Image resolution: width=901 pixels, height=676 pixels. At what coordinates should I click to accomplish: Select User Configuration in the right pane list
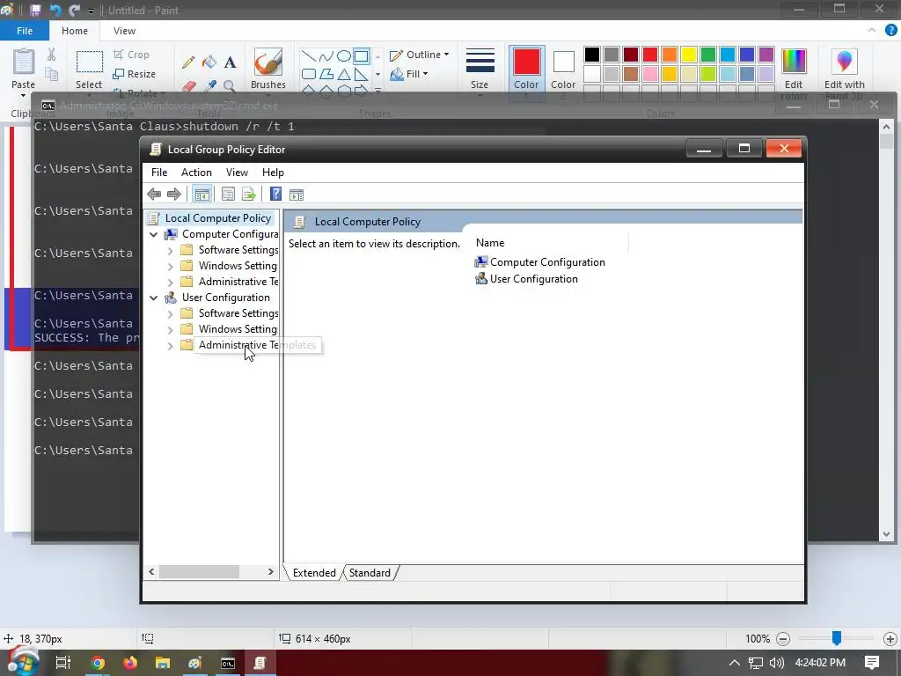point(526,279)
